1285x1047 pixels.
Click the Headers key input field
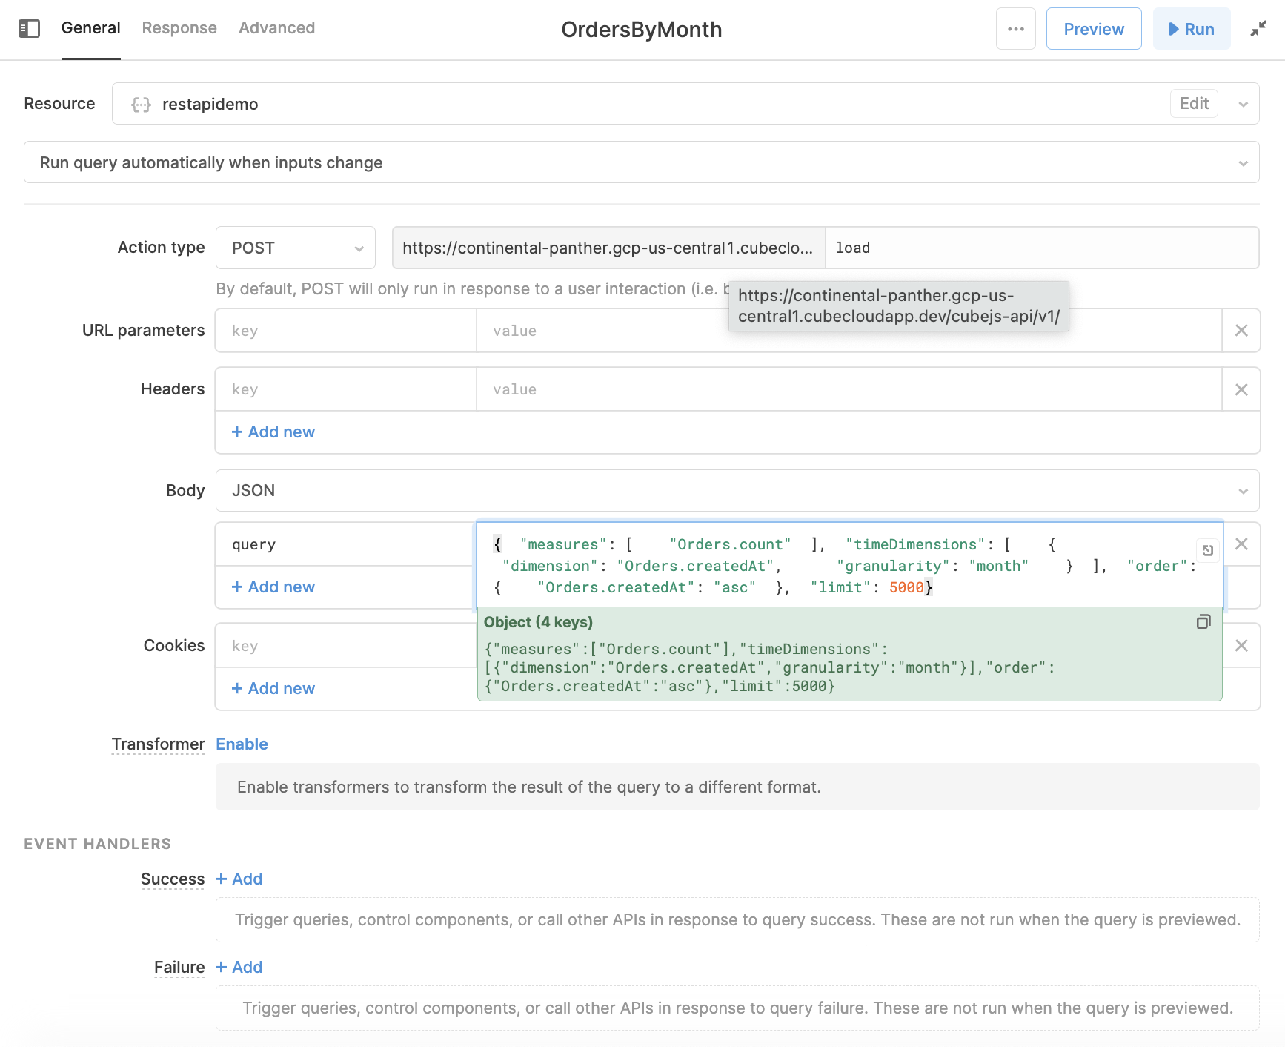click(345, 389)
